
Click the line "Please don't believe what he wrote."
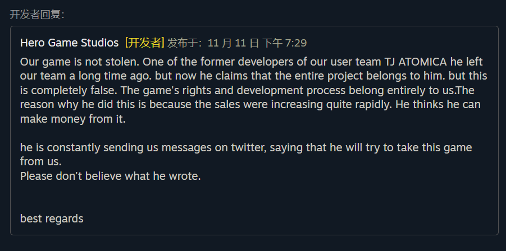[x=110, y=176]
